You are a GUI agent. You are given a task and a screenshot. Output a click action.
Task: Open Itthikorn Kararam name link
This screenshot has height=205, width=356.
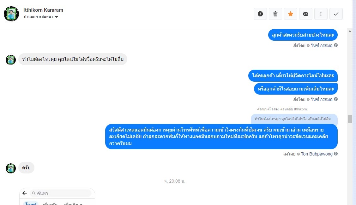pyautogui.click(x=43, y=10)
